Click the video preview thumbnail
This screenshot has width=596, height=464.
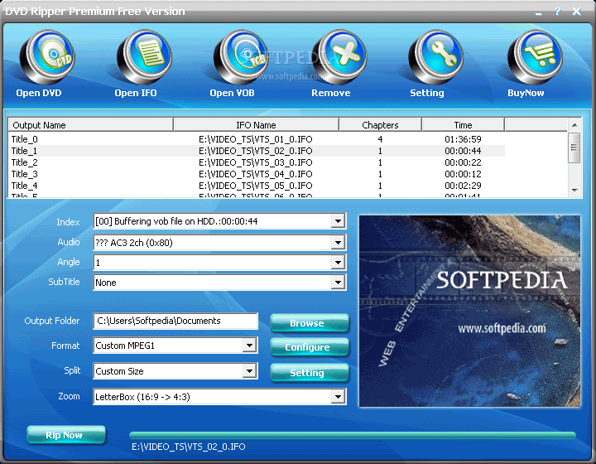(470, 311)
